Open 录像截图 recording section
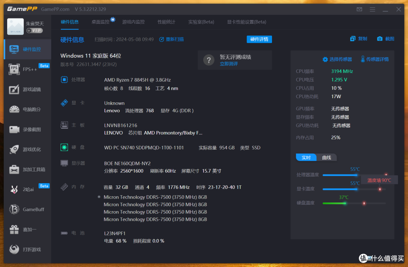The width and height of the screenshot is (408, 267). coord(27,130)
